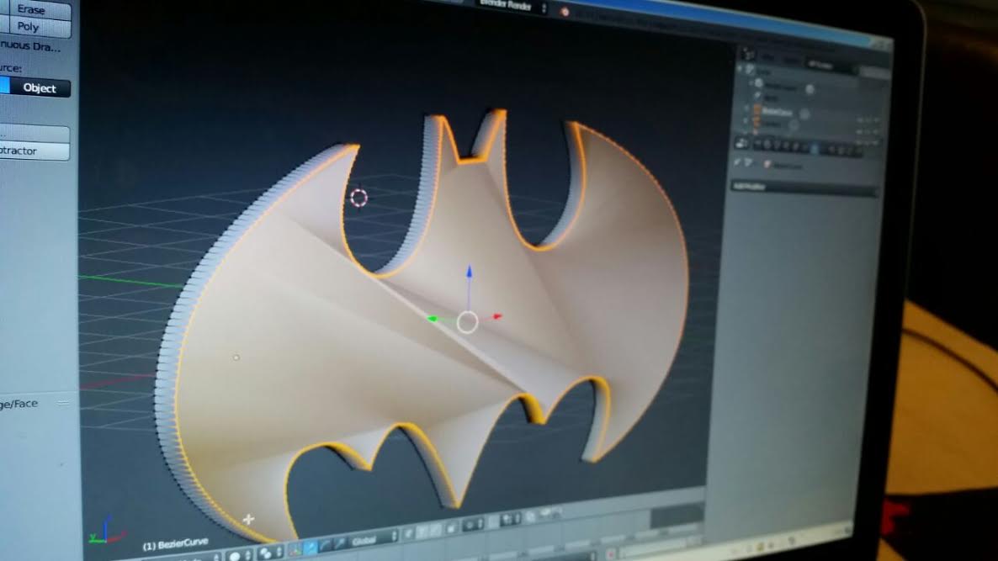Open the Blender Render engine dropdown
The height and width of the screenshot is (561, 998).
pos(512,7)
